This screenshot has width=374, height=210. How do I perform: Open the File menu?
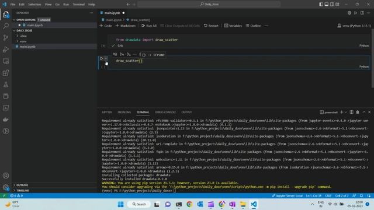pos(13,4)
